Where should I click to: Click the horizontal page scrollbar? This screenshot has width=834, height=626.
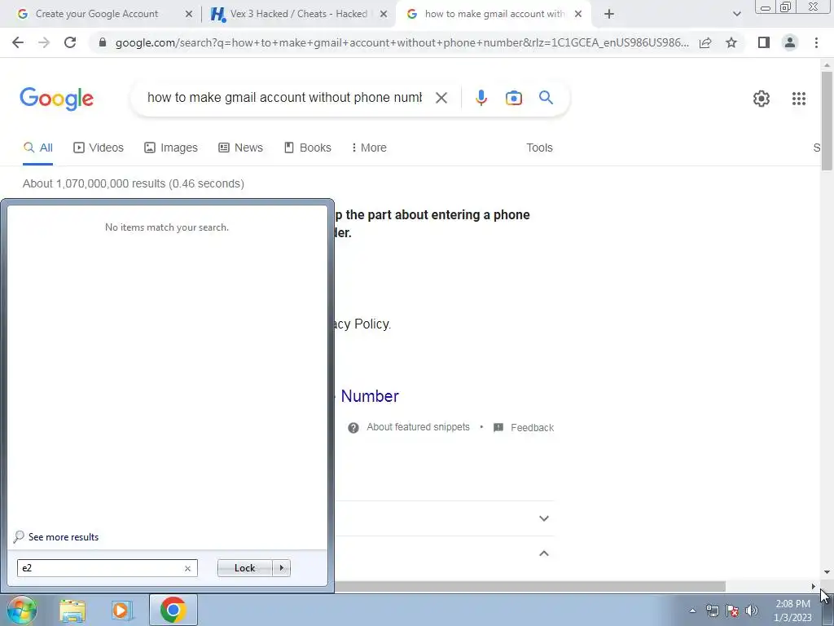[529, 587]
